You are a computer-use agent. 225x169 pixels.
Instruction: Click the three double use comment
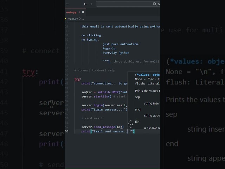pyautogui.click(x=135, y=62)
